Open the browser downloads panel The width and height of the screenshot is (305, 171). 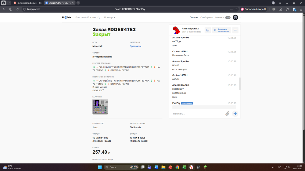pyautogui.click(x=301, y=9)
